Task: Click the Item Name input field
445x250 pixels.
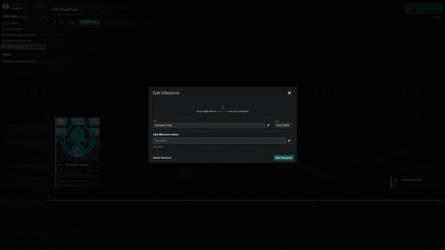Action: pyautogui.click(x=219, y=141)
